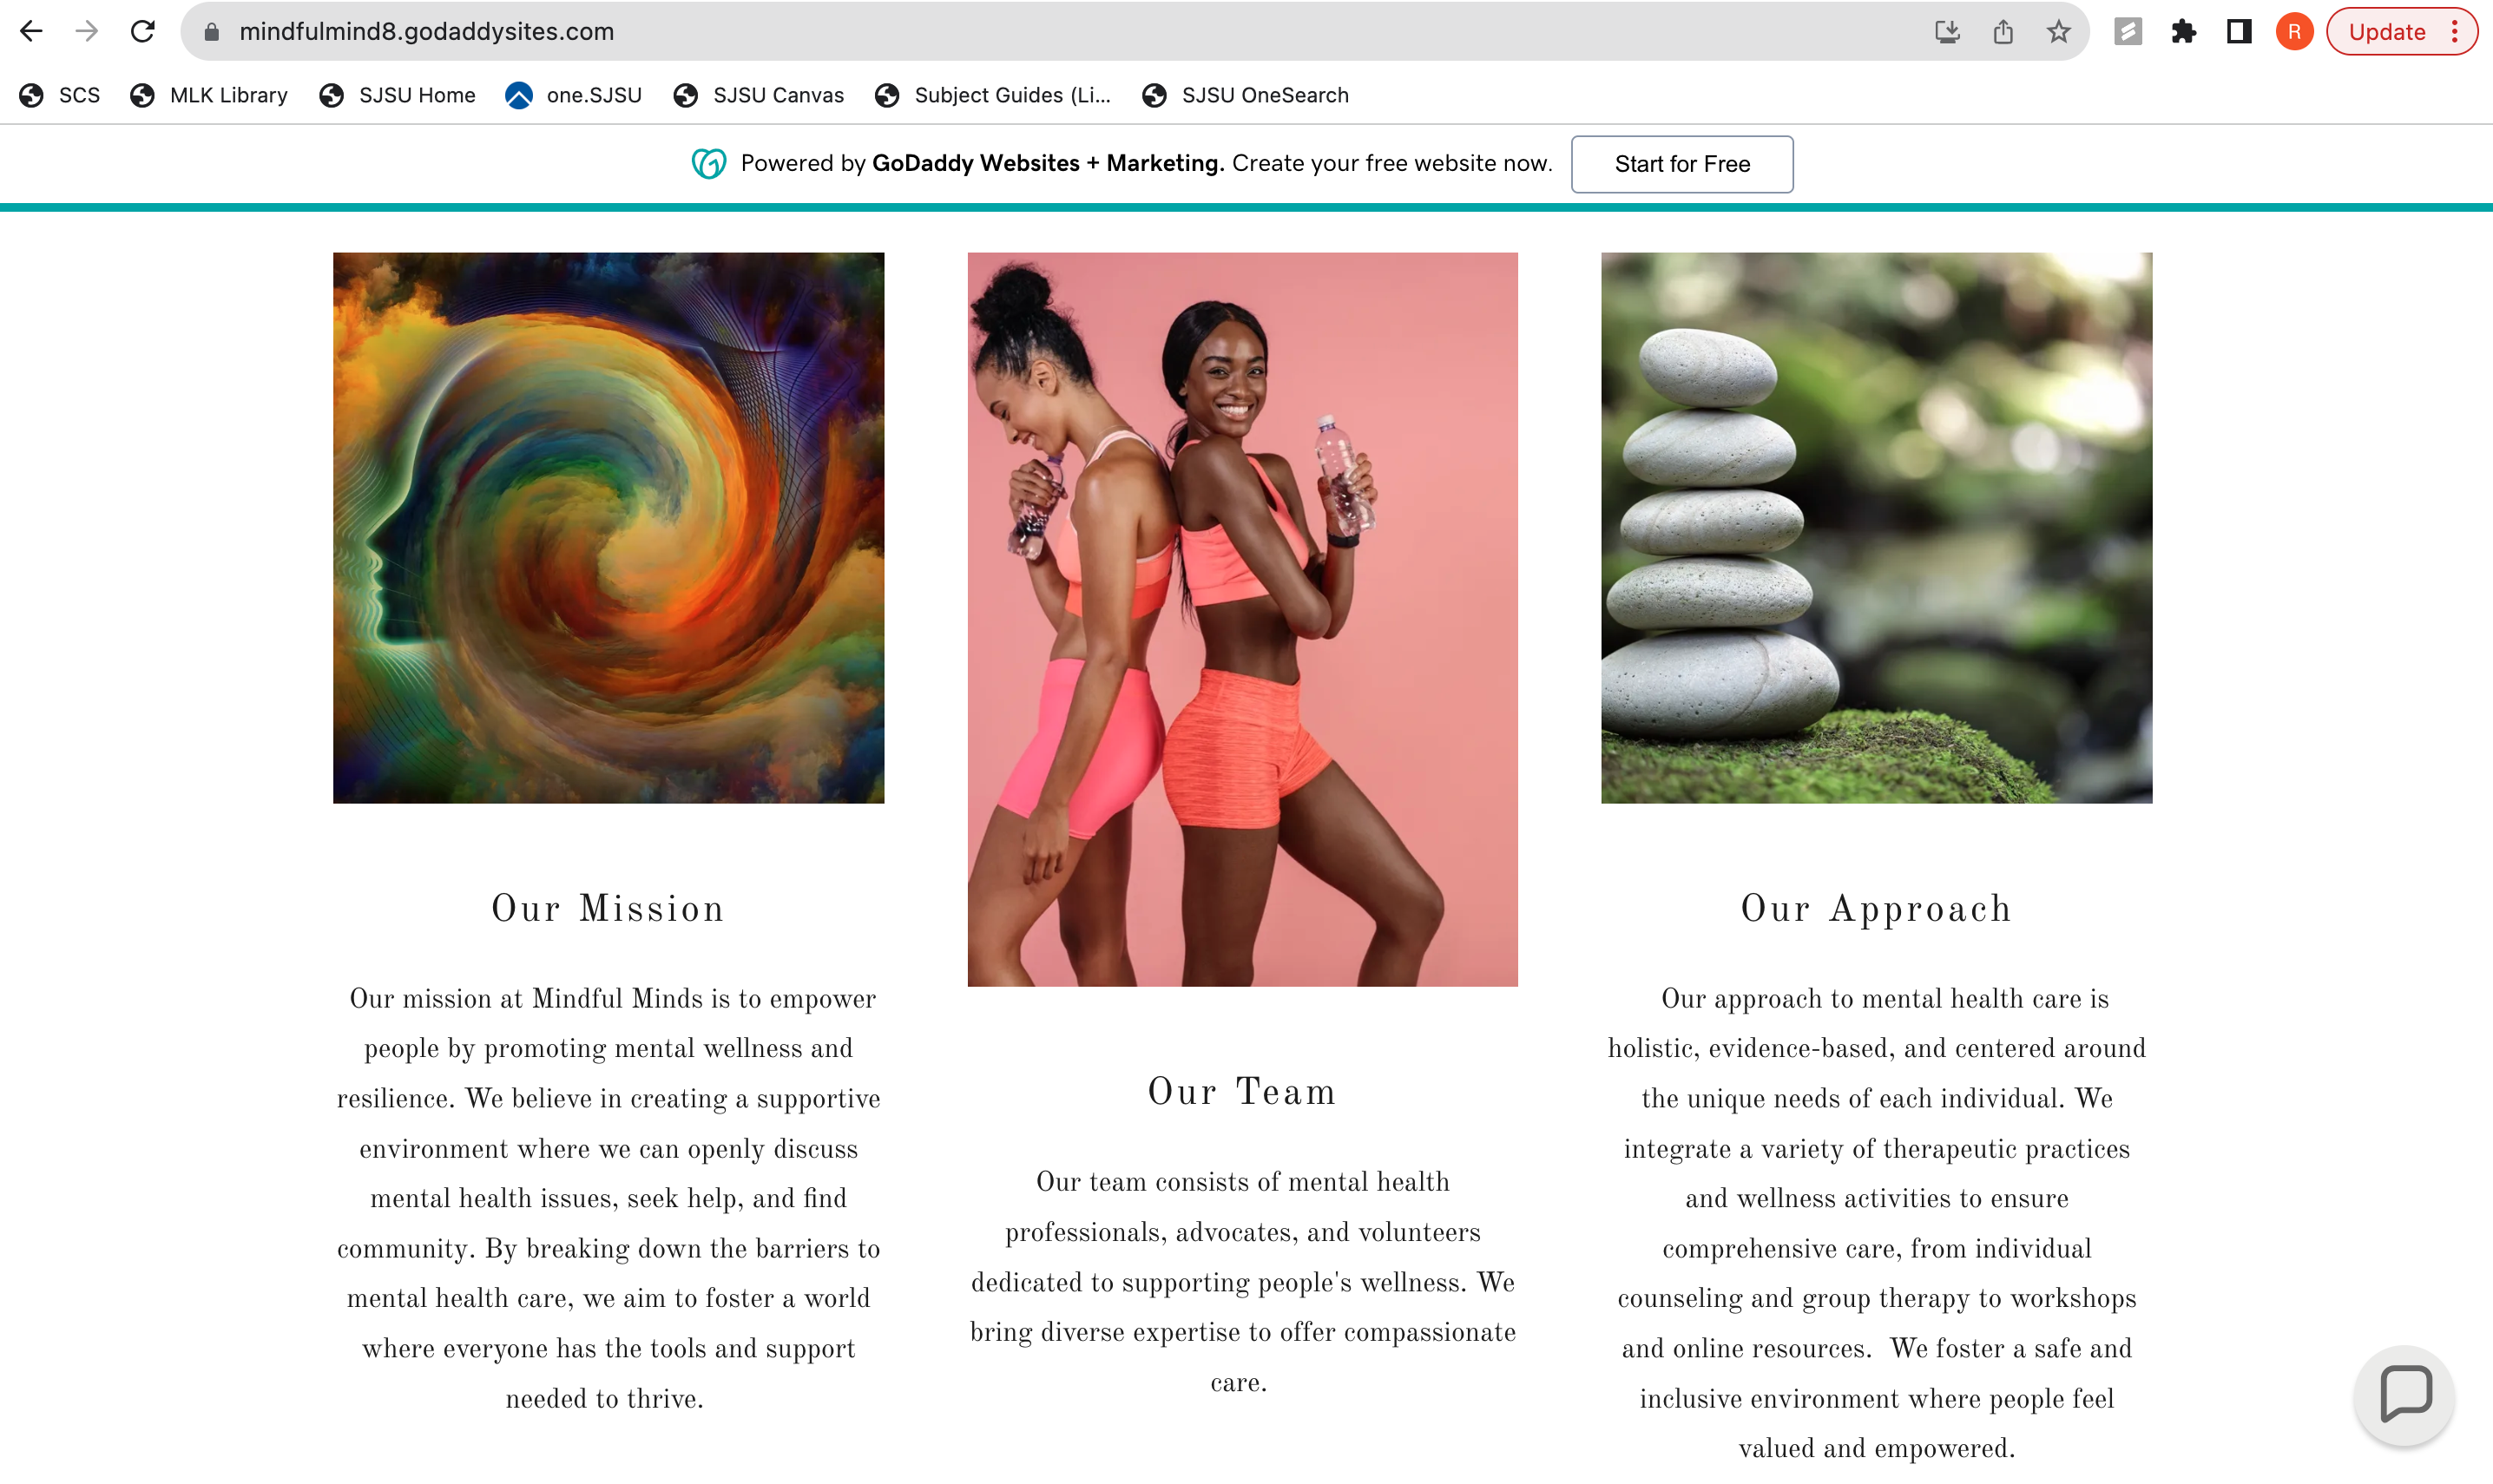Screen dimensions: 2493x1484
Task: Toggle the browser side panel
Action: click(x=2238, y=32)
